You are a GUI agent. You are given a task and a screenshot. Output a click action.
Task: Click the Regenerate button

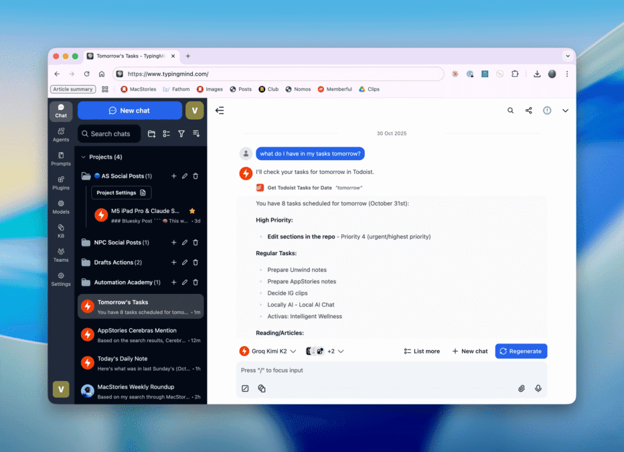[521, 351]
